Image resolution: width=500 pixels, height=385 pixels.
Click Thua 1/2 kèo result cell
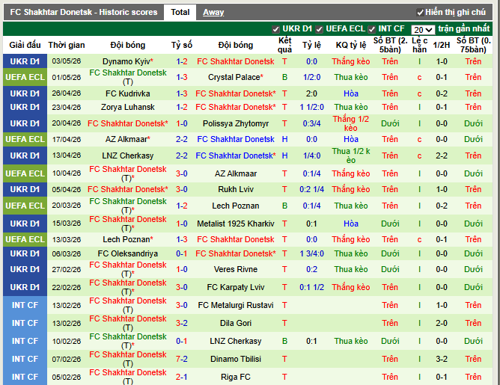click(x=351, y=155)
